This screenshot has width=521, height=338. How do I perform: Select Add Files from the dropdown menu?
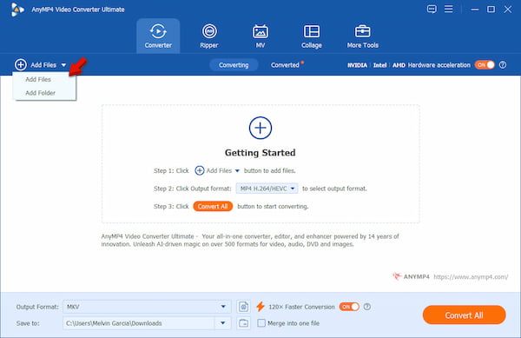[38, 79]
